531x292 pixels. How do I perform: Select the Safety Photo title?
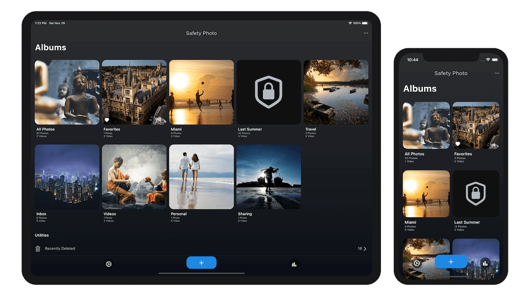pos(201,33)
